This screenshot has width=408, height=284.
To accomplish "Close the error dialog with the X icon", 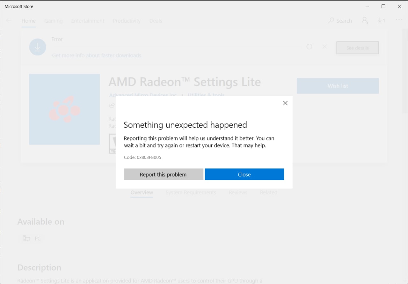I will point(285,103).
